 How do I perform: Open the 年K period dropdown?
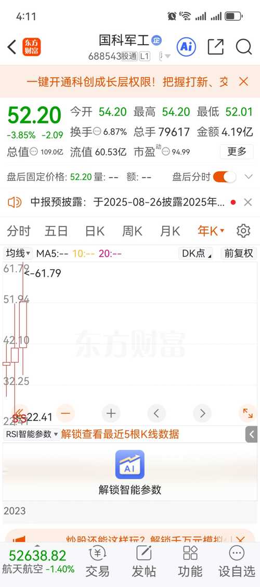click(211, 231)
